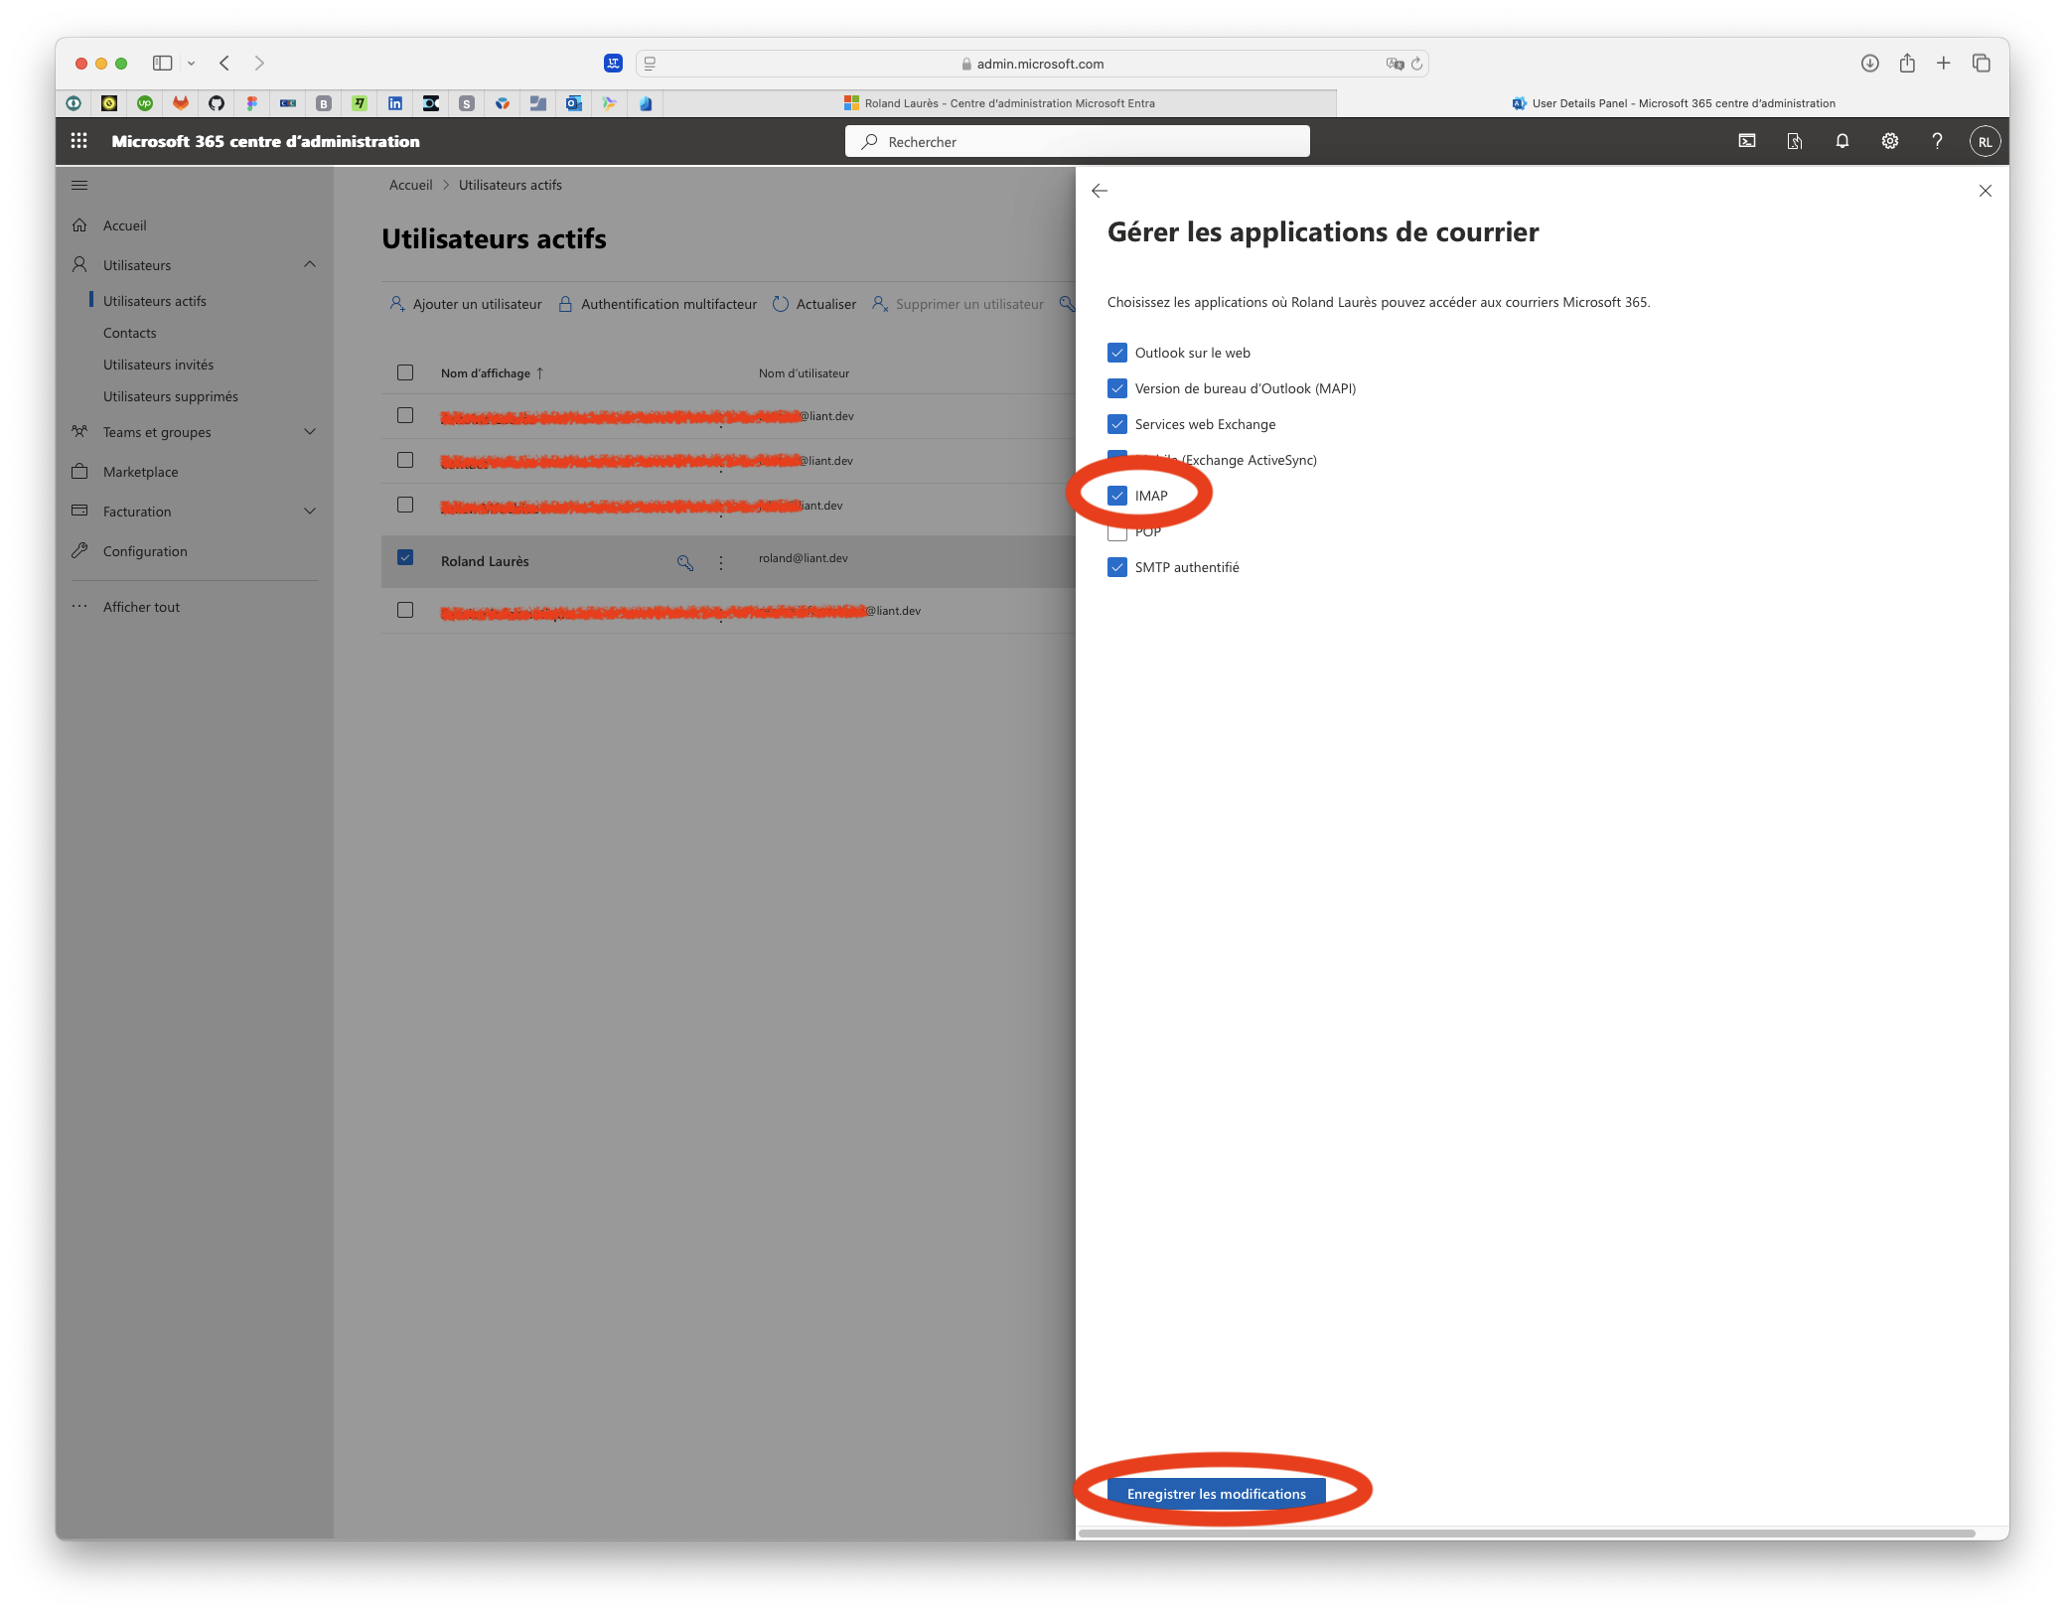Image resolution: width=2065 pixels, height=1614 pixels.
Task: Open Utilisateurs supprimés in the sidebar
Action: [171, 396]
